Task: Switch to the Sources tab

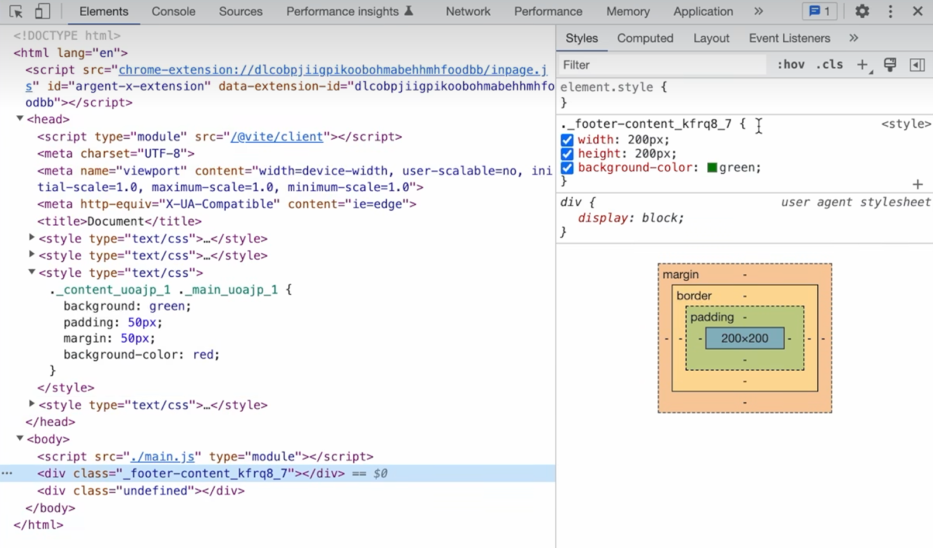Action: pyautogui.click(x=240, y=12)
